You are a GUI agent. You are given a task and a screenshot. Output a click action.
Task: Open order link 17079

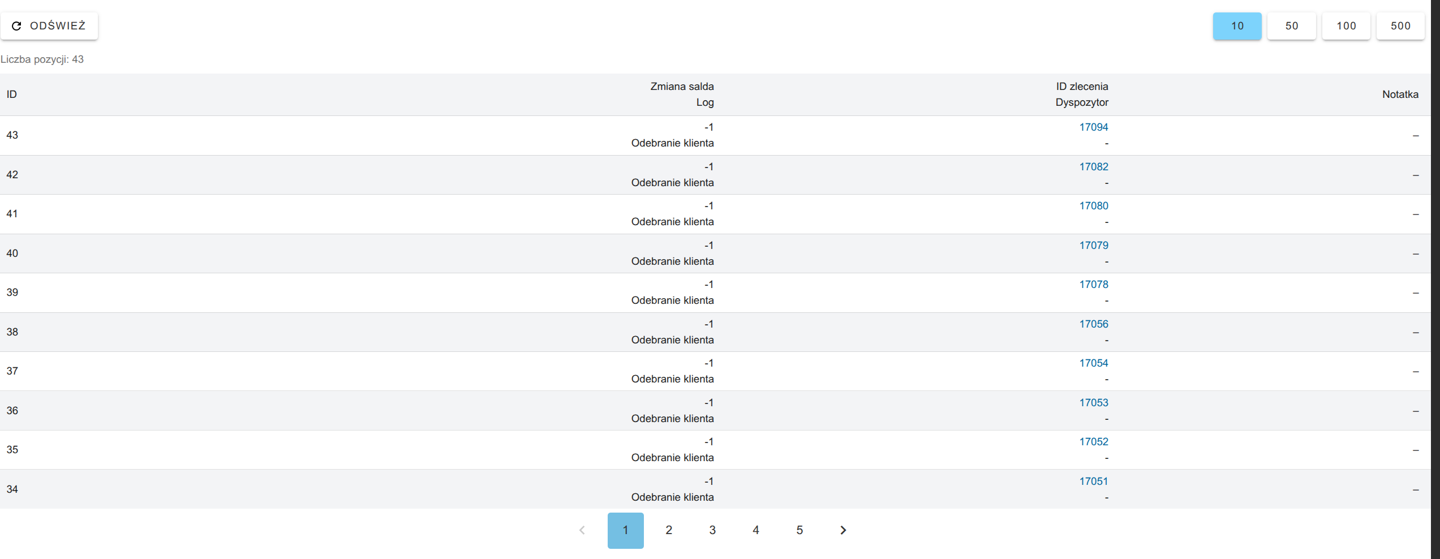pos(1093,246)
